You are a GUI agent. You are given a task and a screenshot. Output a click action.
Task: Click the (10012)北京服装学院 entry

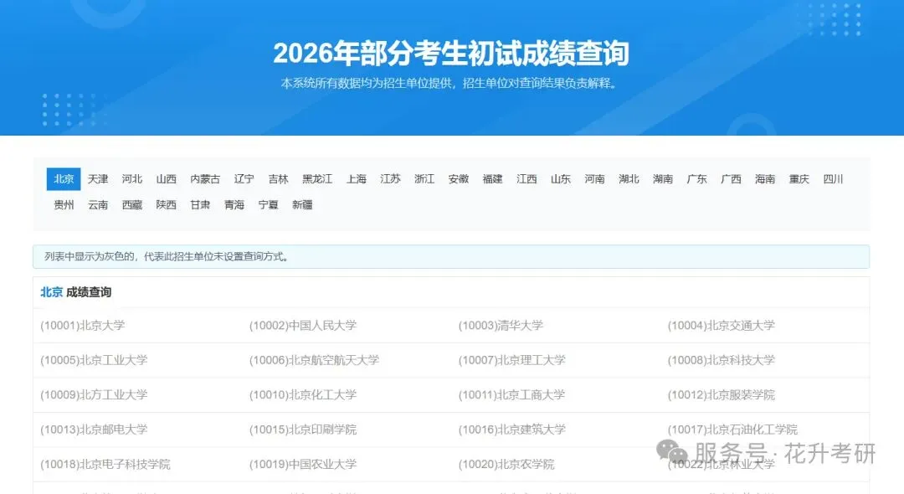721,395
